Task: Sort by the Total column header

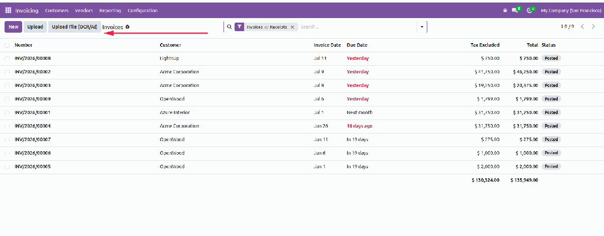Action: click(x=532, y=45)
